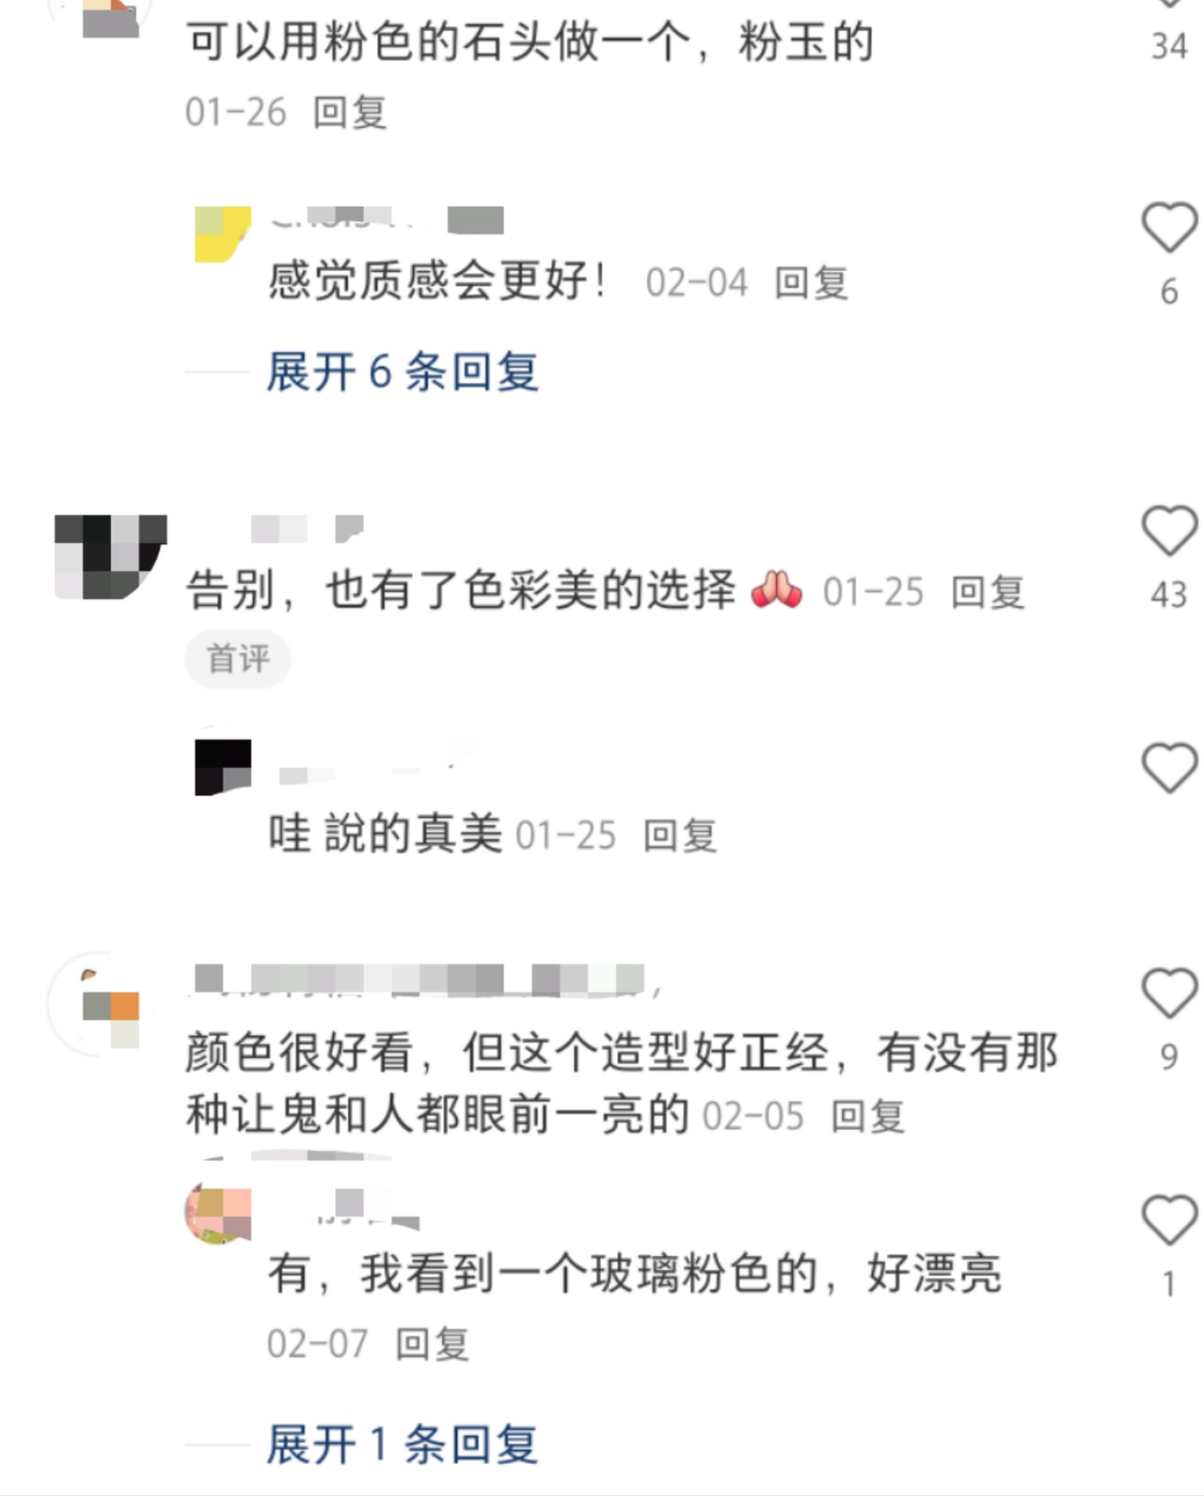Open the black-and-white pixelated avatar profile

pyautogui.click(x=110, y=557)
